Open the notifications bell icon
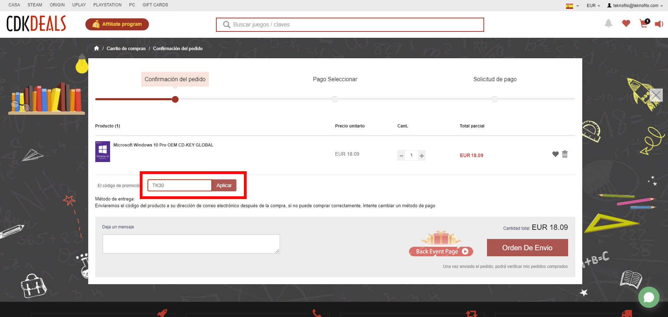The height and width of the screenshot is (317, 668). coord(608,24)
